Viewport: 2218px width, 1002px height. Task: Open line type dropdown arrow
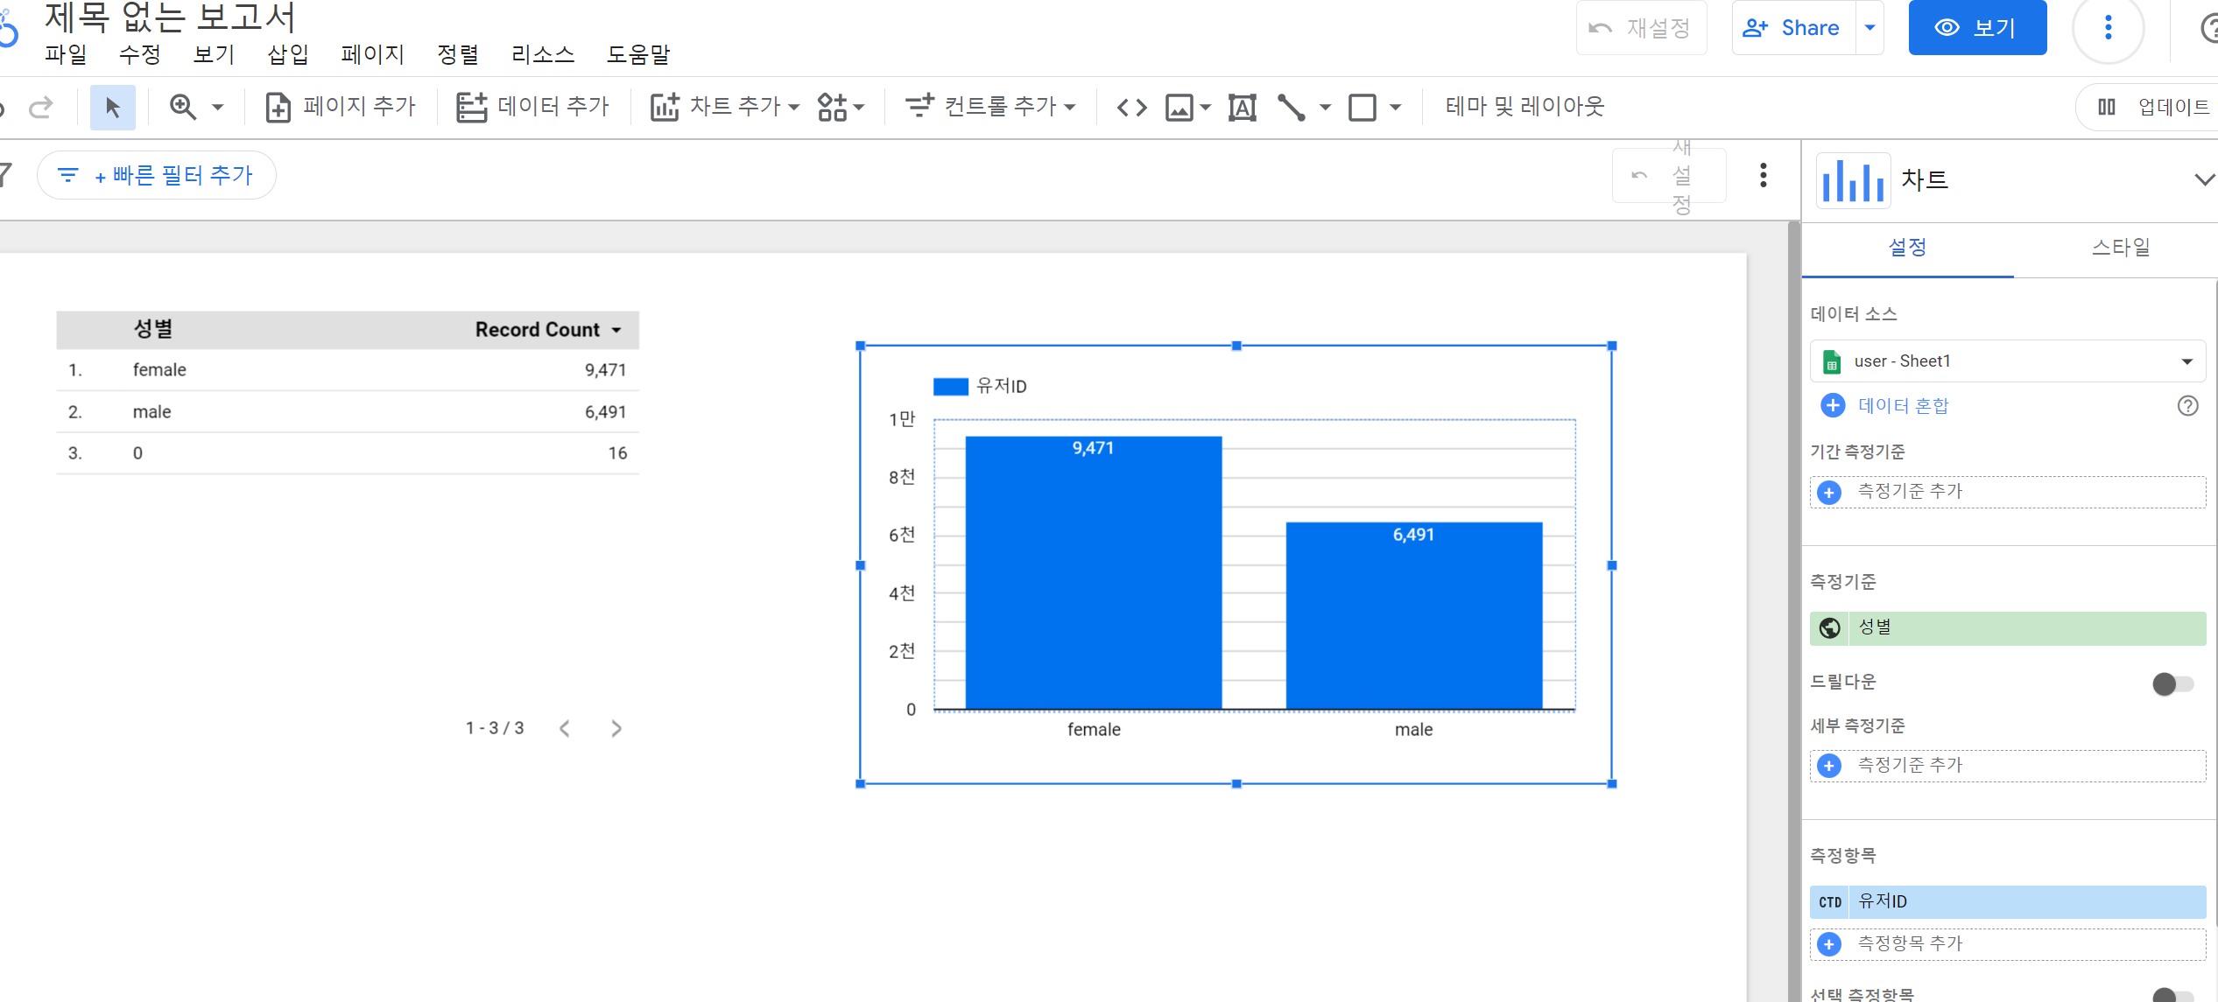point(1325,108)
